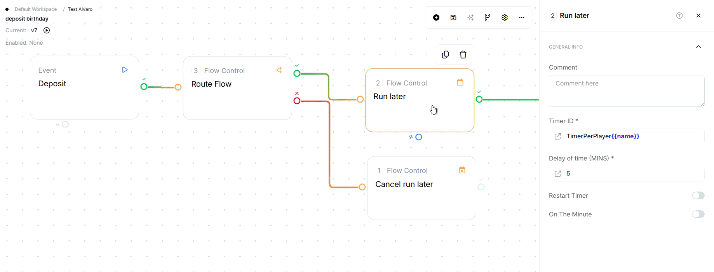The width and height of the screenshot is (714, 272).
Task: Open flow settings gear icon
Action: point(505,17)
